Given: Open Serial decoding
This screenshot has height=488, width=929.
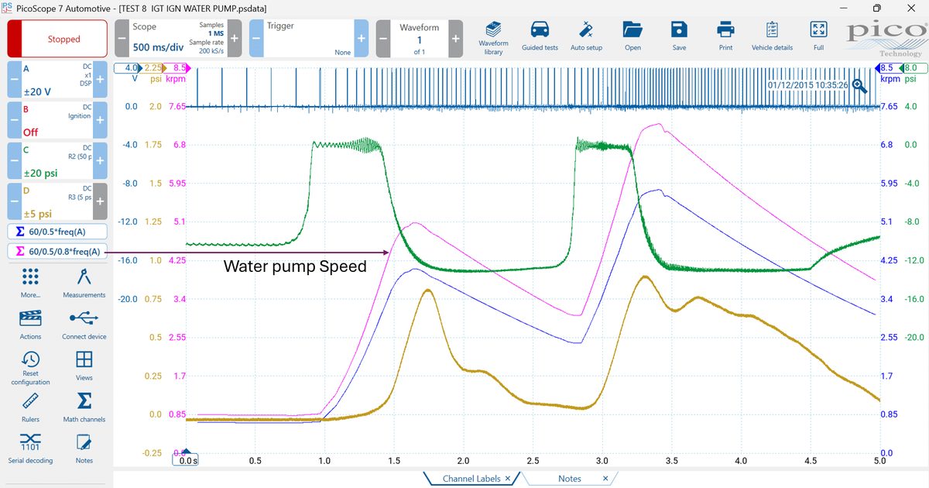Looking at the screenshot, I should [31, 448].
